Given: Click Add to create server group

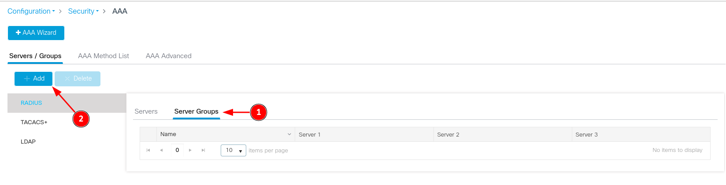Looking at the screenshot, I should coord(33,78).
